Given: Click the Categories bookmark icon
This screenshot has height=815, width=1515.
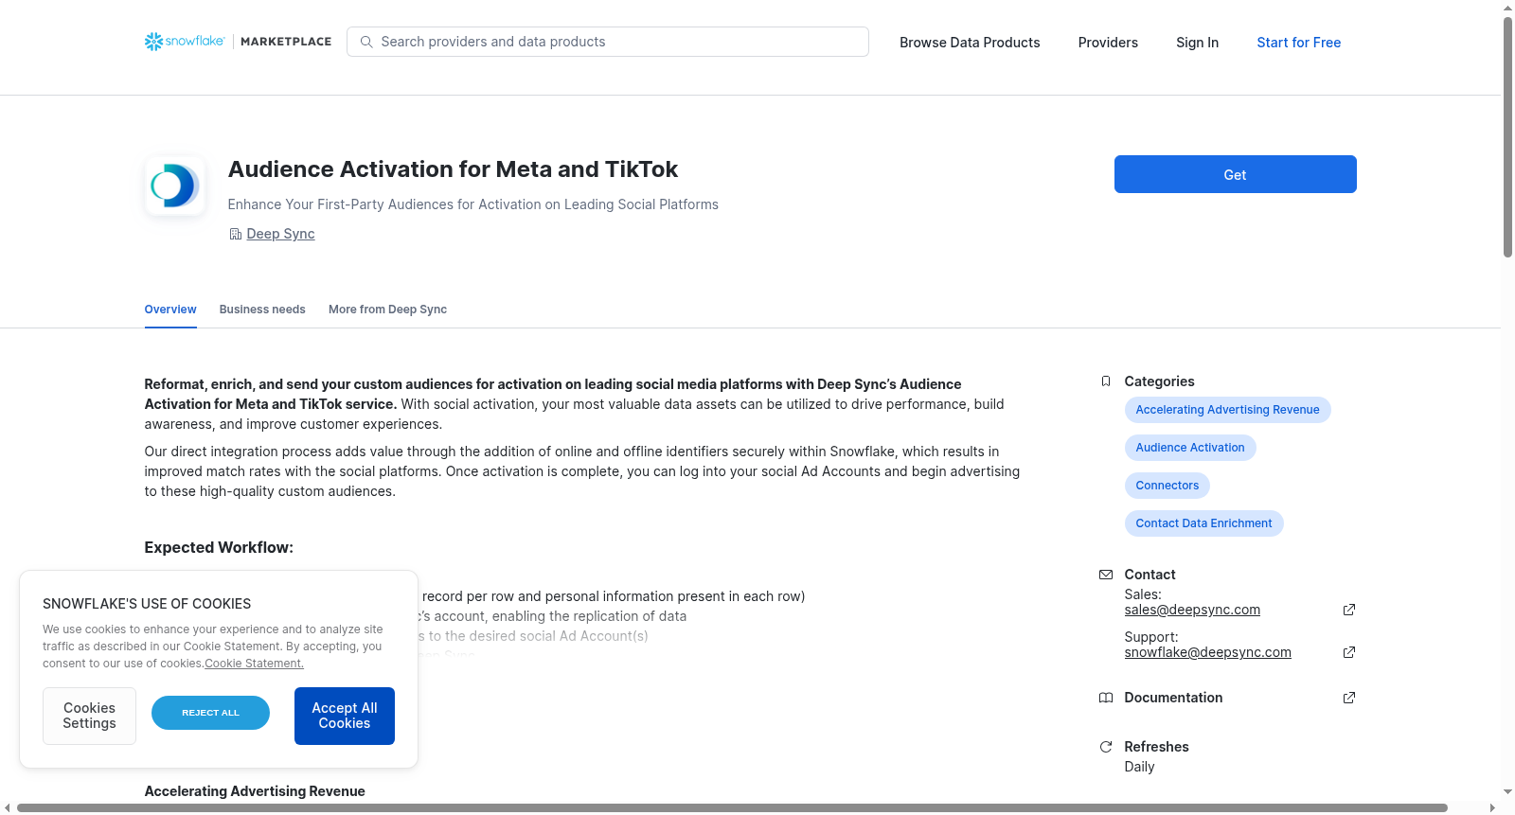Looking at the screenshot, I should (x=1106, y=381).
